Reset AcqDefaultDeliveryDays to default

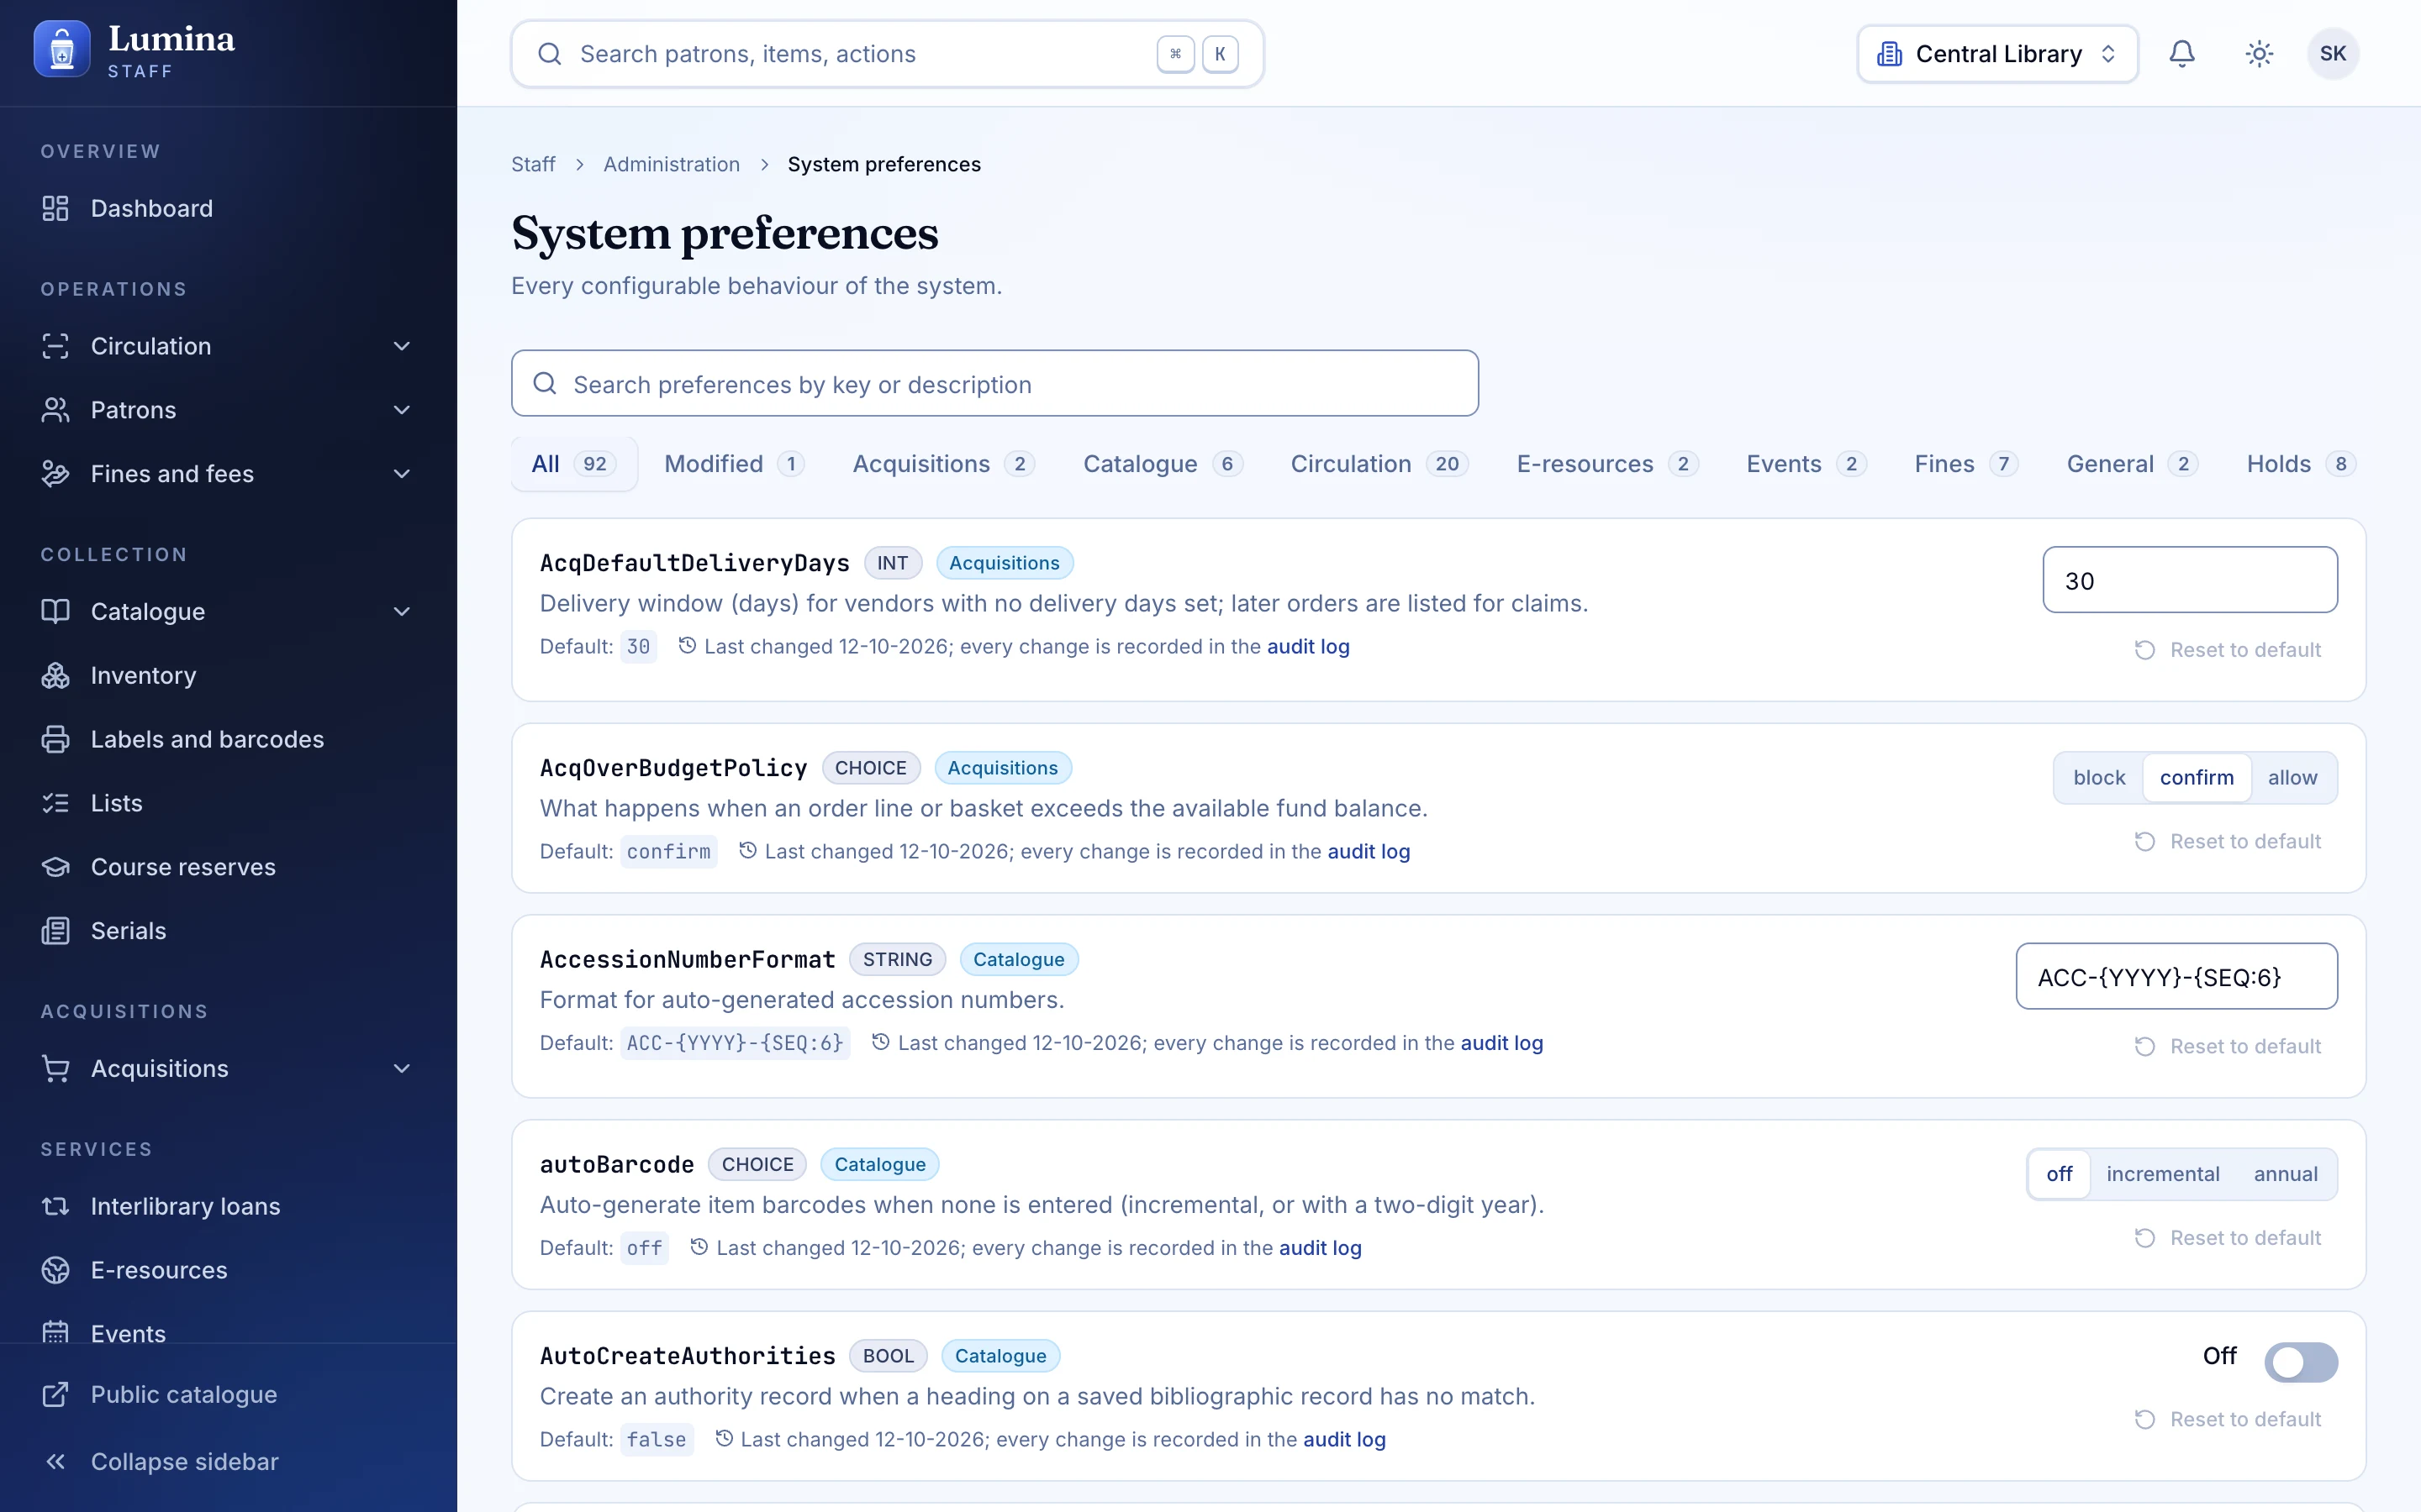pyautogui.click(x=2228, y=650)
